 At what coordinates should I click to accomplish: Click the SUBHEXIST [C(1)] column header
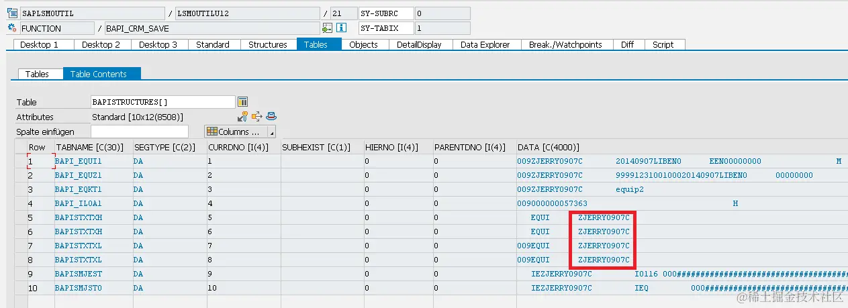[x=322, y=147]
